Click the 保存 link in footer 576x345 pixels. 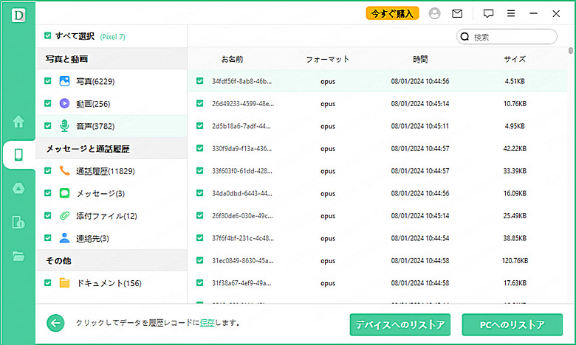coord(208,323)
